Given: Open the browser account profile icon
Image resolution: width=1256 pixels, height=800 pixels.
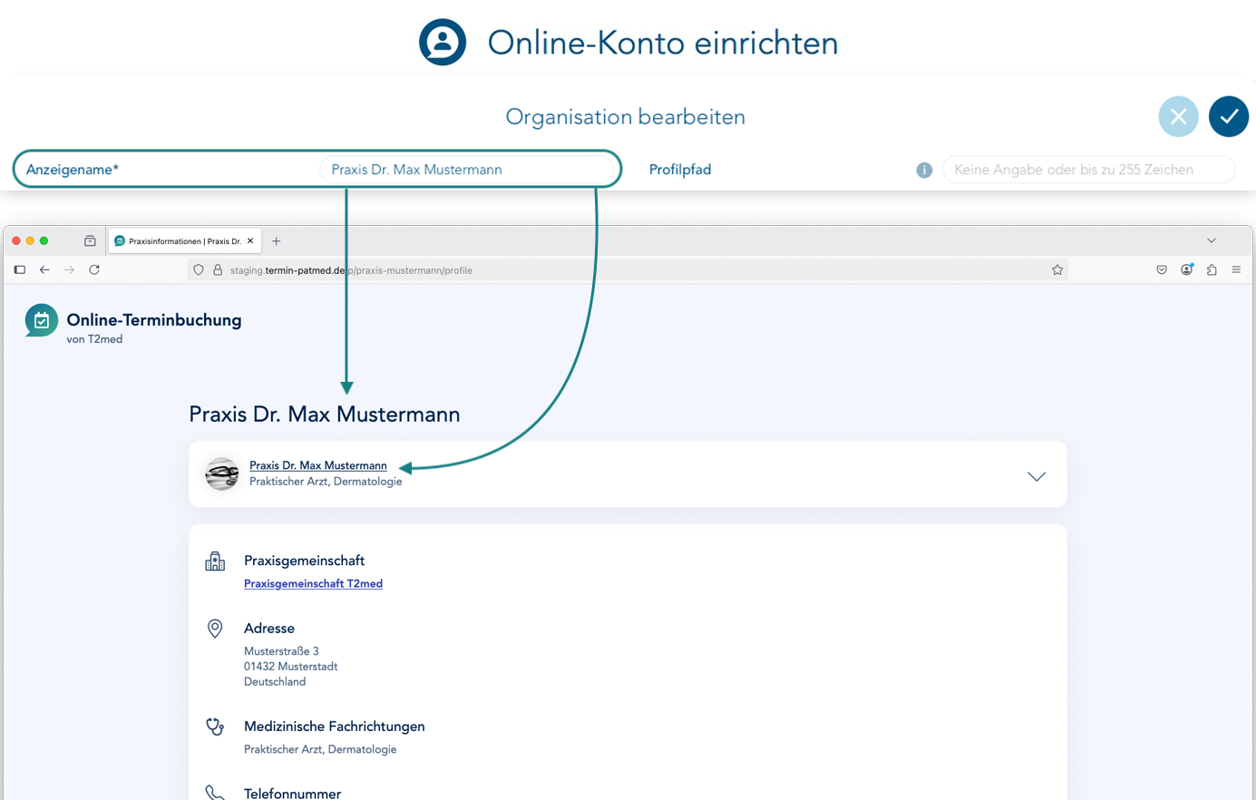Looking at the screenshot, I should 1186,270.
